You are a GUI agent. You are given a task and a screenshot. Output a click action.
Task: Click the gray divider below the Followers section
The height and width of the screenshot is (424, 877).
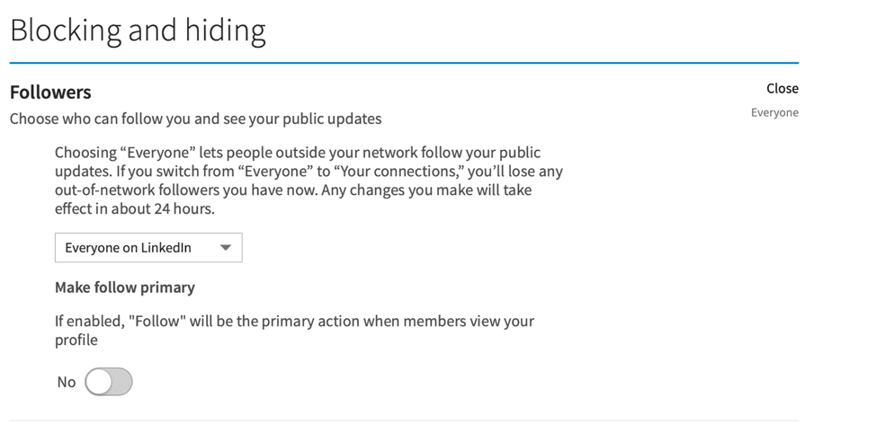point(404,420)
